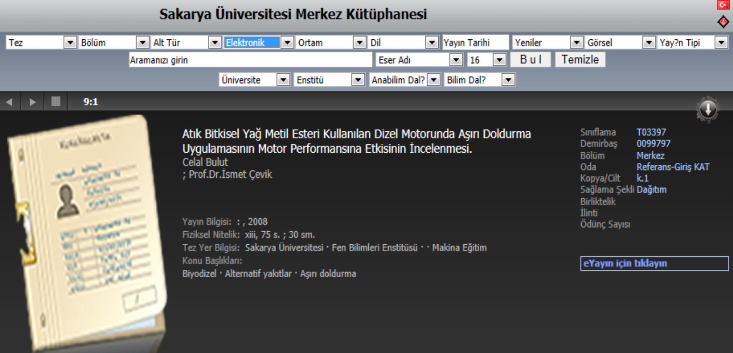Viewport: 733px width, 353px height.
Task: Click the Sakarya Üniversitesi Merkez Kütüphanesi title
Action: coord(293,14)
